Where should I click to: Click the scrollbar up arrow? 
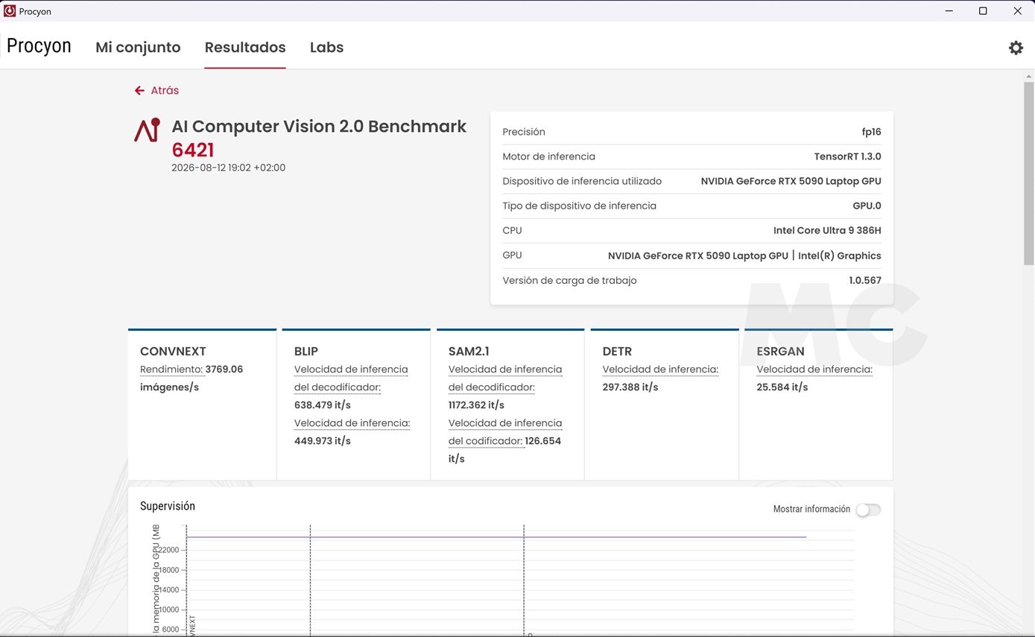(1029, 76)
